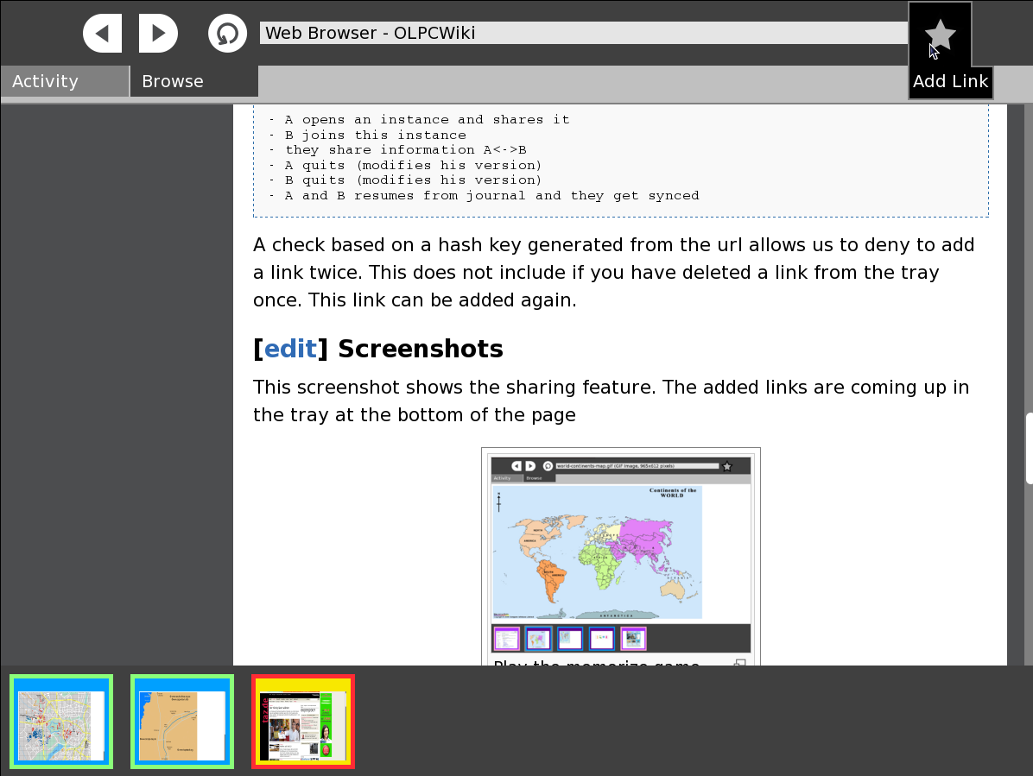The height and width of the screenshot is (776, 1033).
Task: Click the vertical scrollbar handle on the right
Action: 1029,449
